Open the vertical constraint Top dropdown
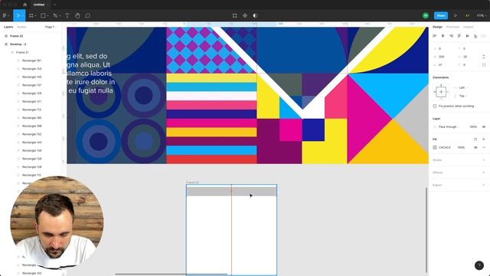The height and width of the screenshot is (276, 490). click(462, 96)
